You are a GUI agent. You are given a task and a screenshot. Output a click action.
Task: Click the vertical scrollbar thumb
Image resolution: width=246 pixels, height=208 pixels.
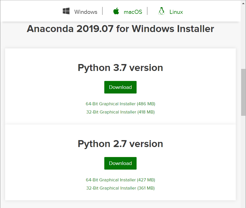point(243,92)
